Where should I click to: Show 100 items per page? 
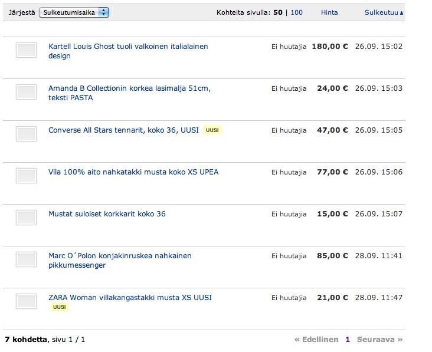click(296, 12)
